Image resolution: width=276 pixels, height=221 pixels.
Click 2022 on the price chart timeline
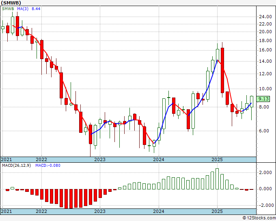click(41, 159)
